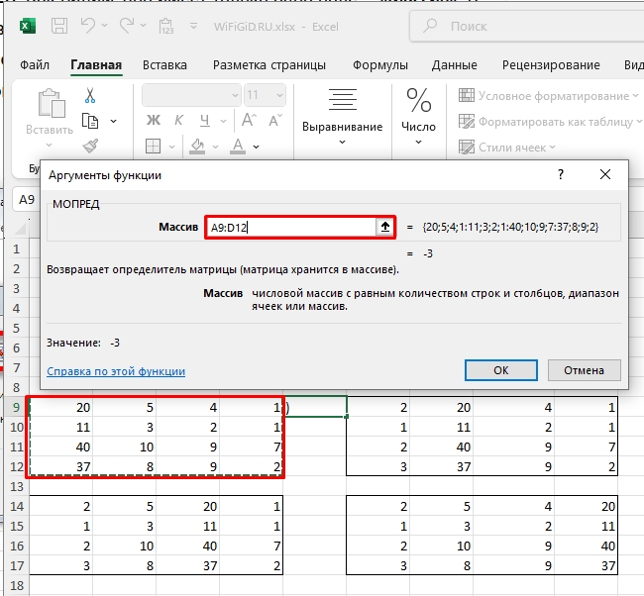Click the Name Box showing A9
Viewport: 644px width, 596px height.
pos(27,200)
